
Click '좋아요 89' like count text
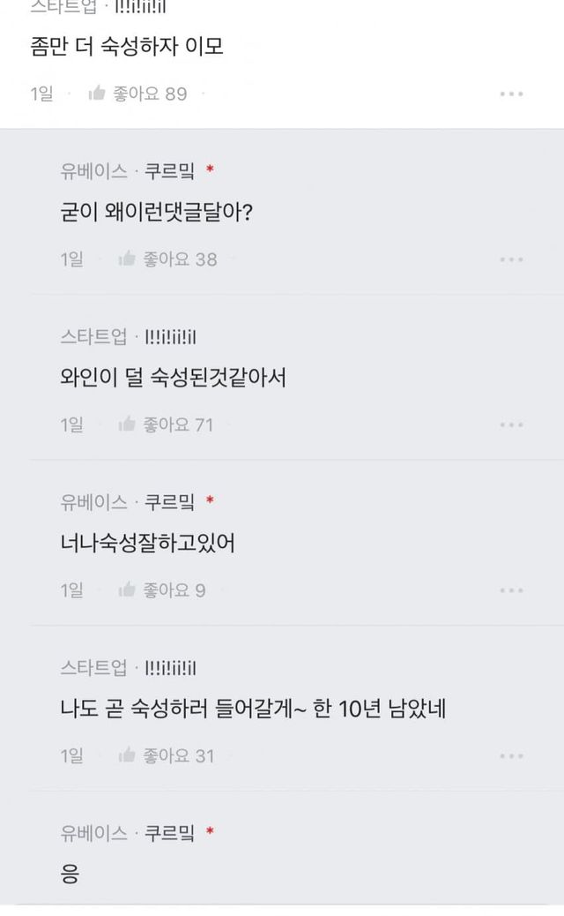(x=150, y=94)
